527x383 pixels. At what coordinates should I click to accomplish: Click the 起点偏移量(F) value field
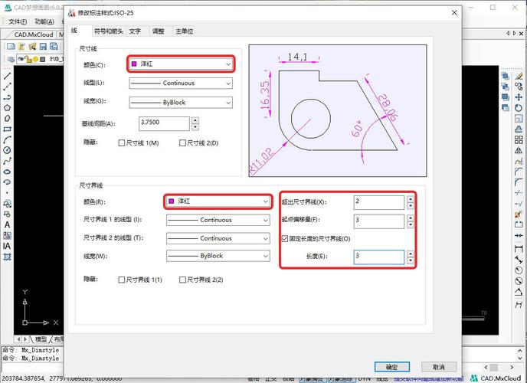(378, 221)
